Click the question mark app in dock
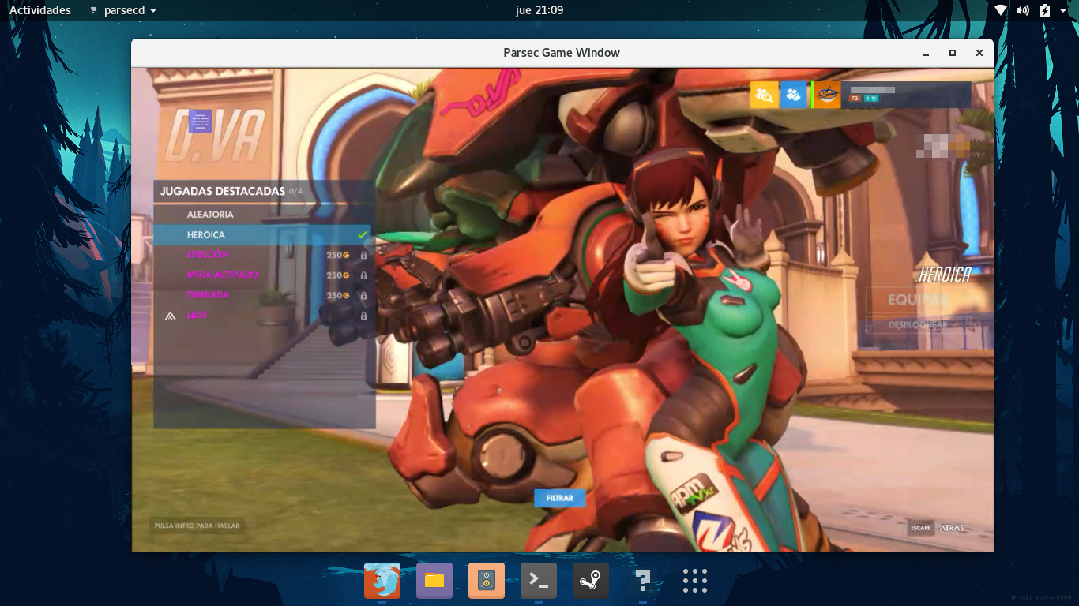This screenshot has width=1079, height=606. [643, 581]
